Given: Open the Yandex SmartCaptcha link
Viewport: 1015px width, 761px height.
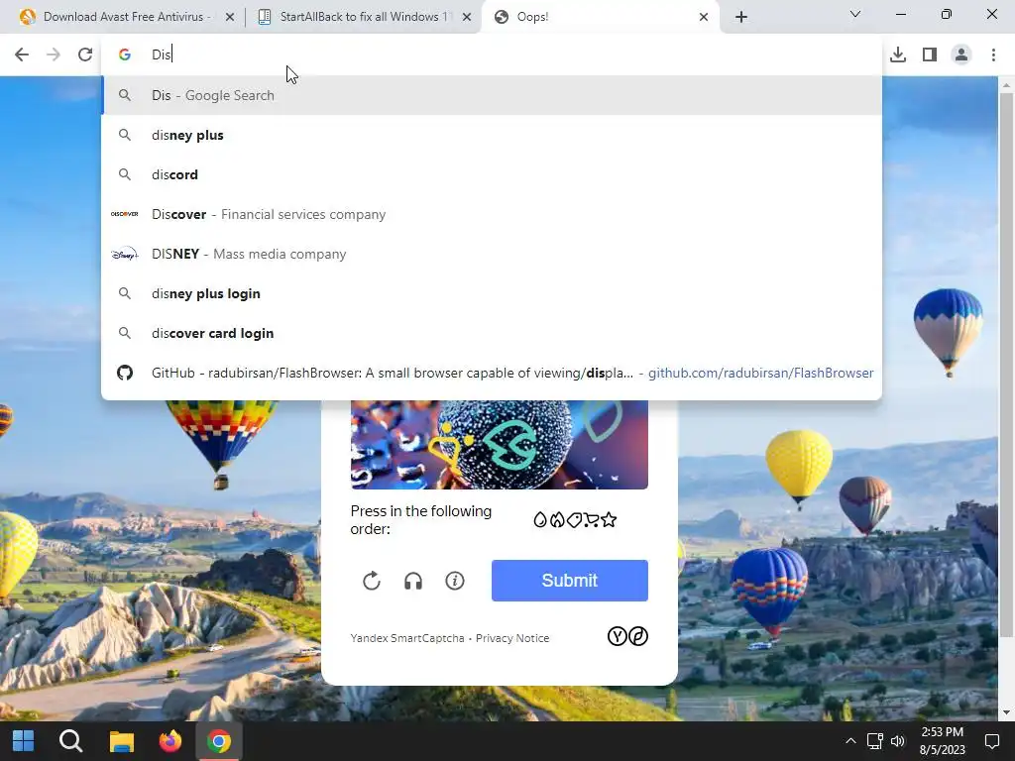Looking at the screenshot, I should (407, 638).
